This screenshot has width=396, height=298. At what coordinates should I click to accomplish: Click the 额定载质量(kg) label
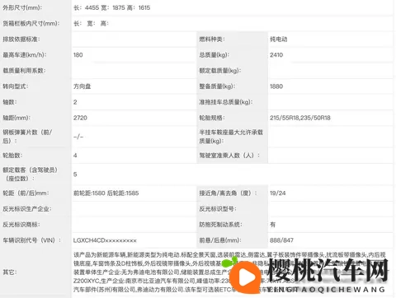[219, 71]
